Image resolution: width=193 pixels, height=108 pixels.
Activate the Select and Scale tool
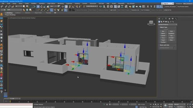[45, 7]
